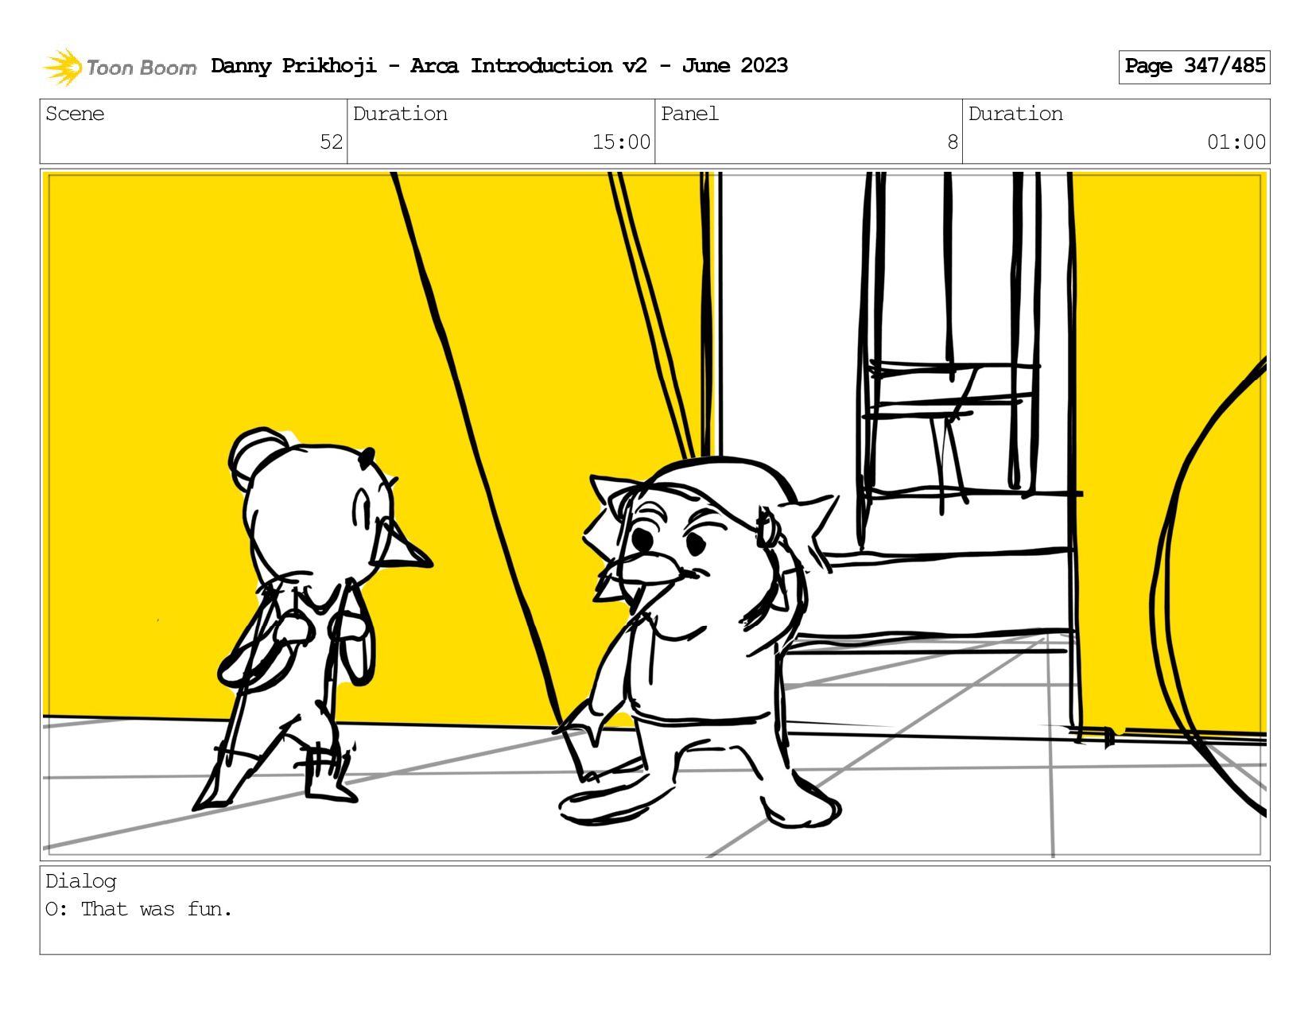The height and width of the screenshot is (1014, 1312).
Task: Select the panel duration value '01:00'
Action: [1236, 142]
